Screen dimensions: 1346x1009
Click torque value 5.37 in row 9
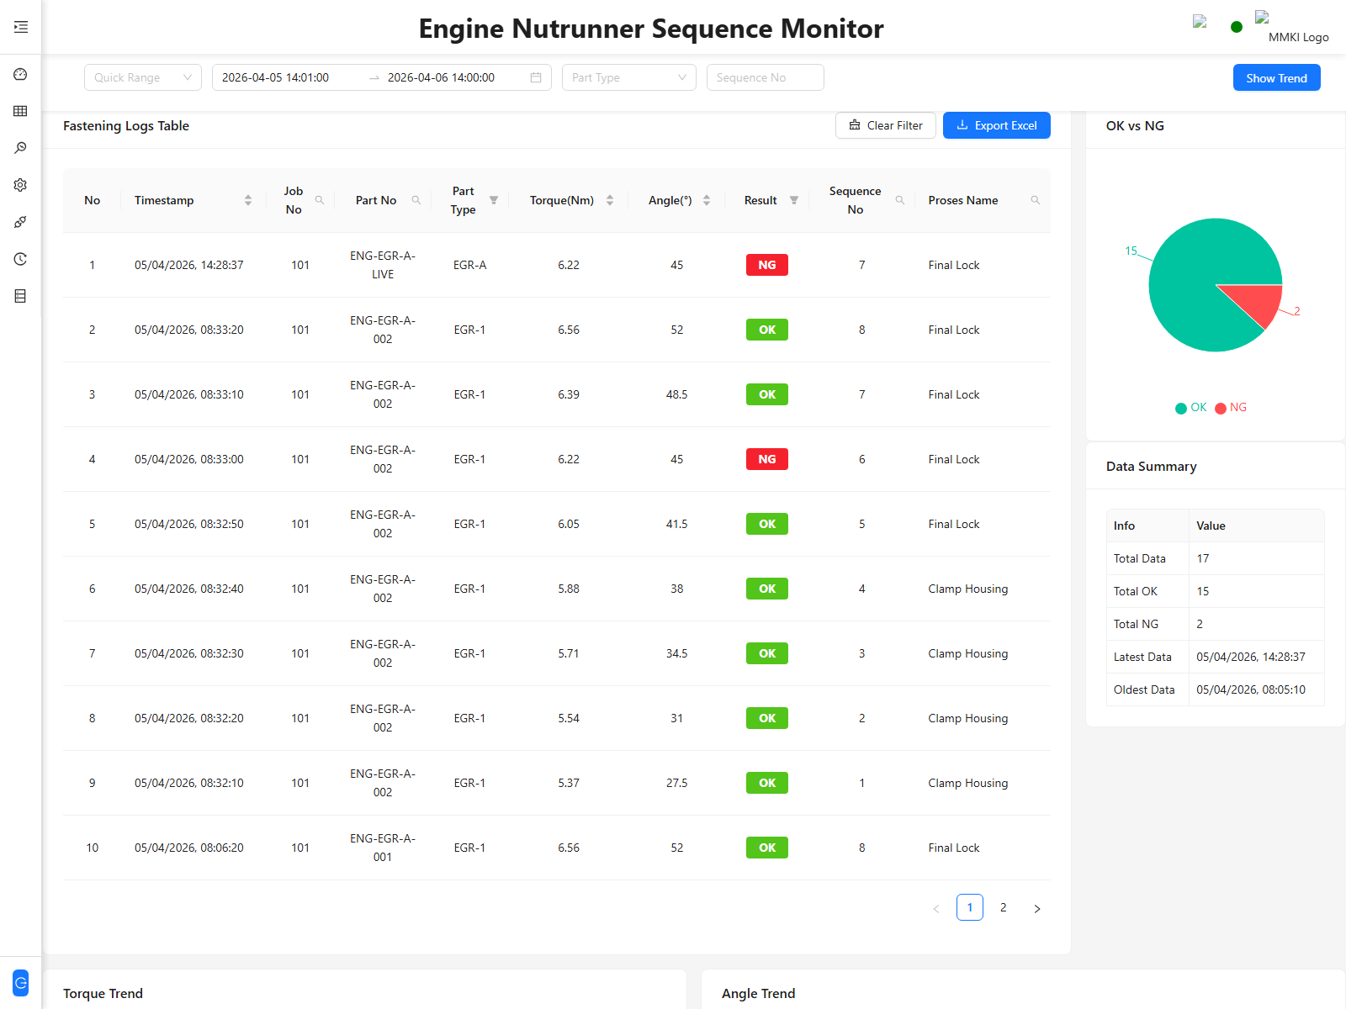[569, 783]
